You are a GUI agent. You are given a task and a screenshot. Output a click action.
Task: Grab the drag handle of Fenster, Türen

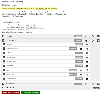coord(3,40)
